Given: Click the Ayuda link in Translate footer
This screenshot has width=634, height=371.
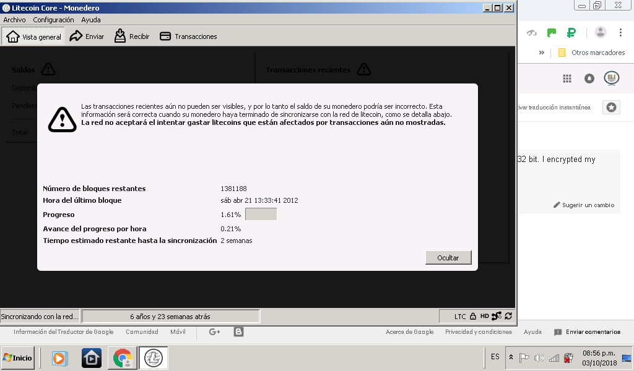Looking at the screenshot, I should (532, 332).
